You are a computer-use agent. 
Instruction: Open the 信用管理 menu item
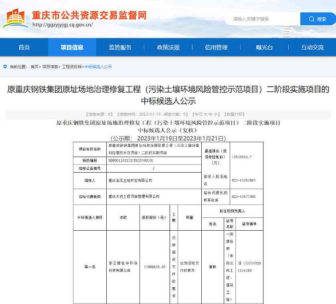click(x=216, y=47)
